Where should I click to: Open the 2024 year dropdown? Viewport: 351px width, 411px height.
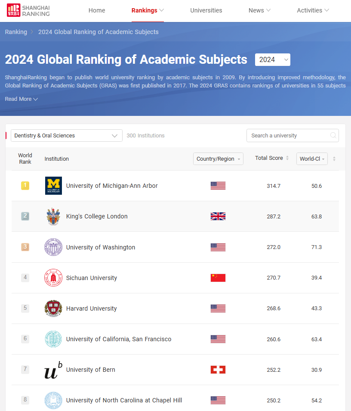coord(272,60)
